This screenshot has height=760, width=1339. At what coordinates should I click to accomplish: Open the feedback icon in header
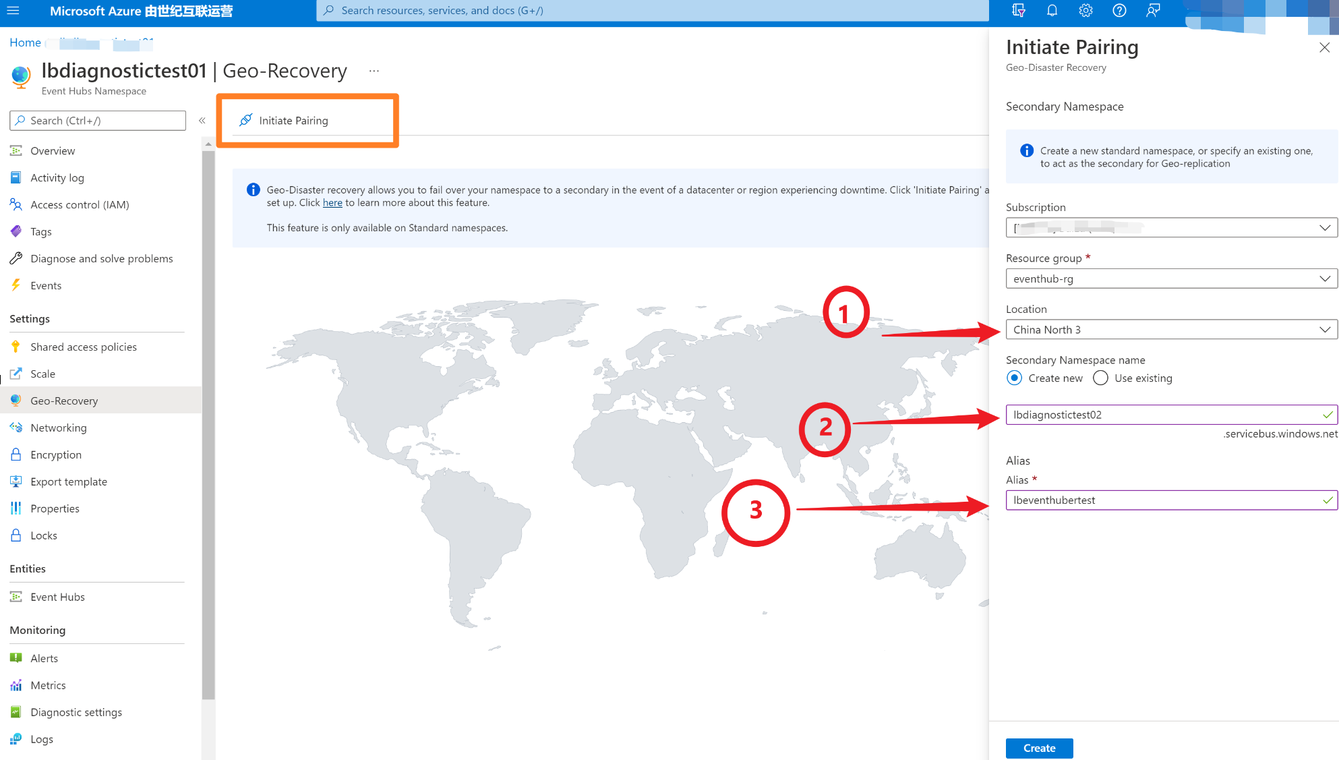click(1153, 11)
